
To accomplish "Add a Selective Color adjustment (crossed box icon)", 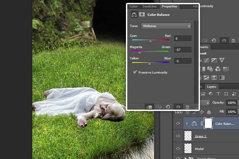I will coord(214,78).
